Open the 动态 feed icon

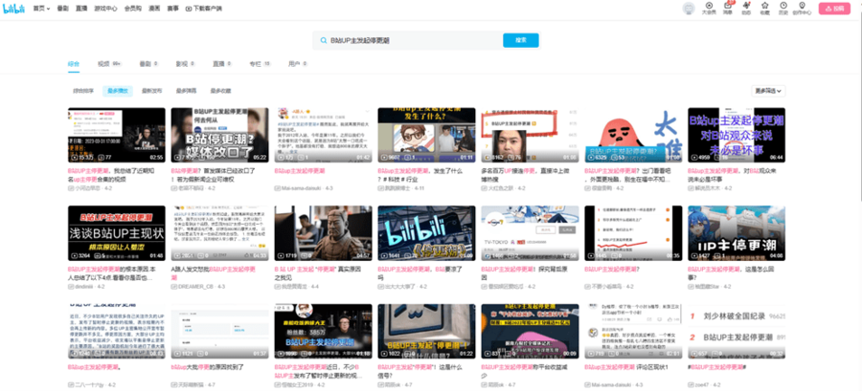click(746, 8)
